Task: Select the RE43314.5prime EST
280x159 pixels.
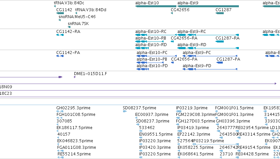Action: coord(254,134)
